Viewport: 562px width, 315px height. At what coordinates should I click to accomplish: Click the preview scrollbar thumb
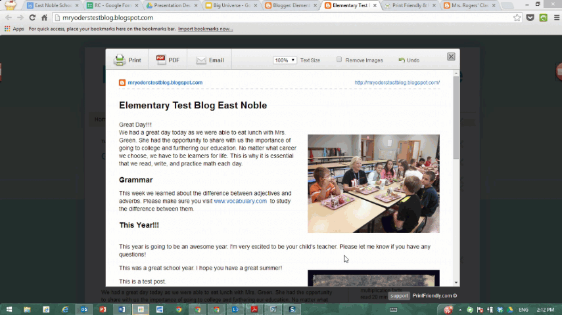(x=456, y=117)
